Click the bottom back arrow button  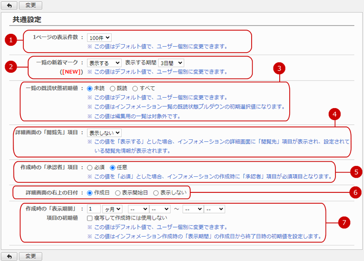(9, 256)
